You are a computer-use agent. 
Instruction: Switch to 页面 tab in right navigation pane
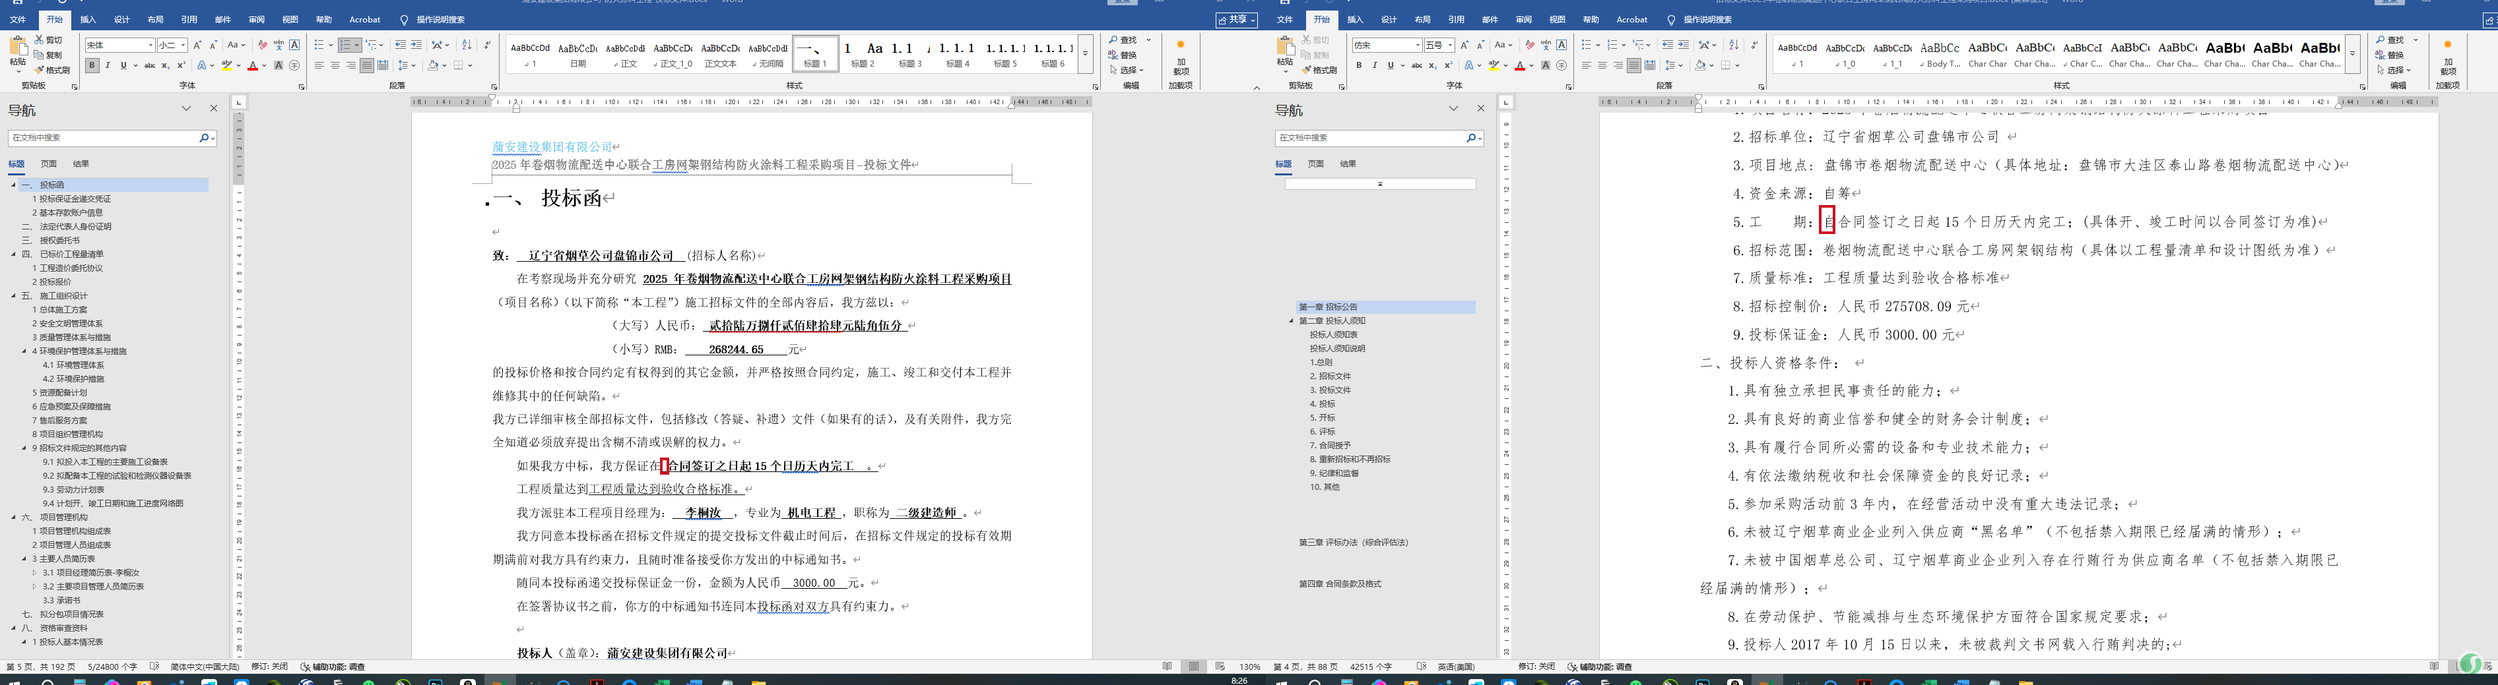pyautogui.click(x=1315, y=164)
